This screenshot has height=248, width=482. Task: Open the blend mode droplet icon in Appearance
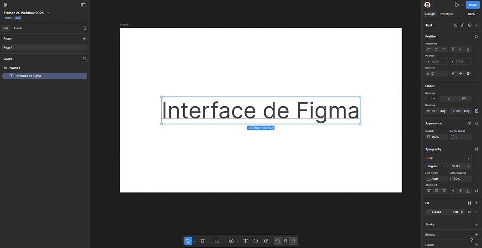477,123
